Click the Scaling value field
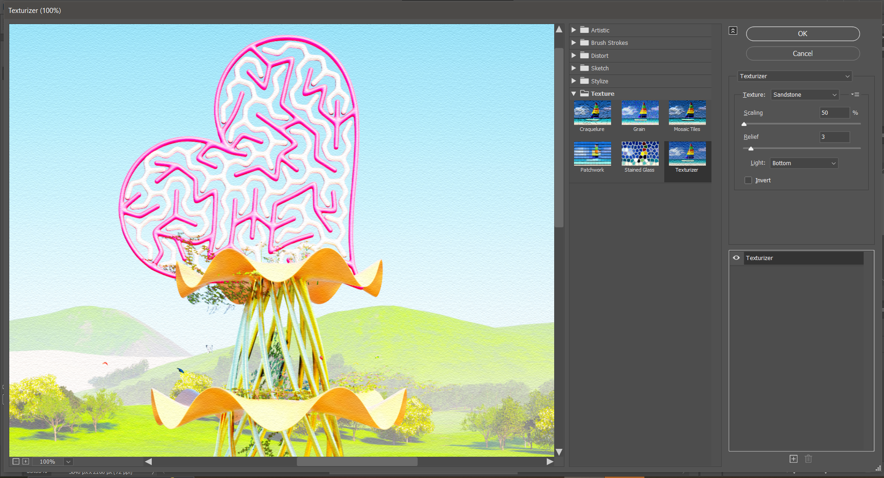 (x=835, y=112)
